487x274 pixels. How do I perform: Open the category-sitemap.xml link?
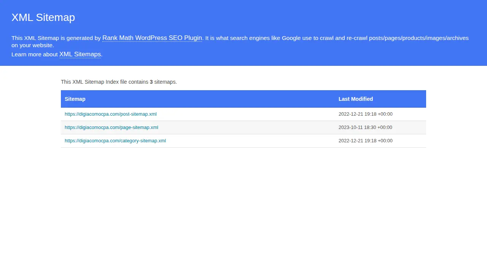point(115,141)
